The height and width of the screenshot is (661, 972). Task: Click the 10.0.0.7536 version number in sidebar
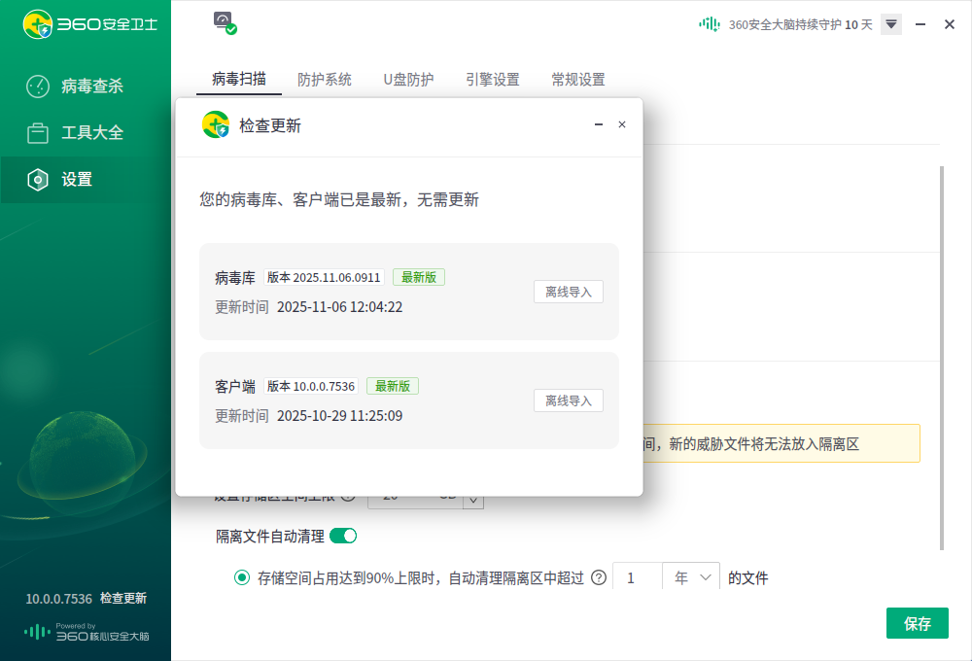[x=59, y=599]
